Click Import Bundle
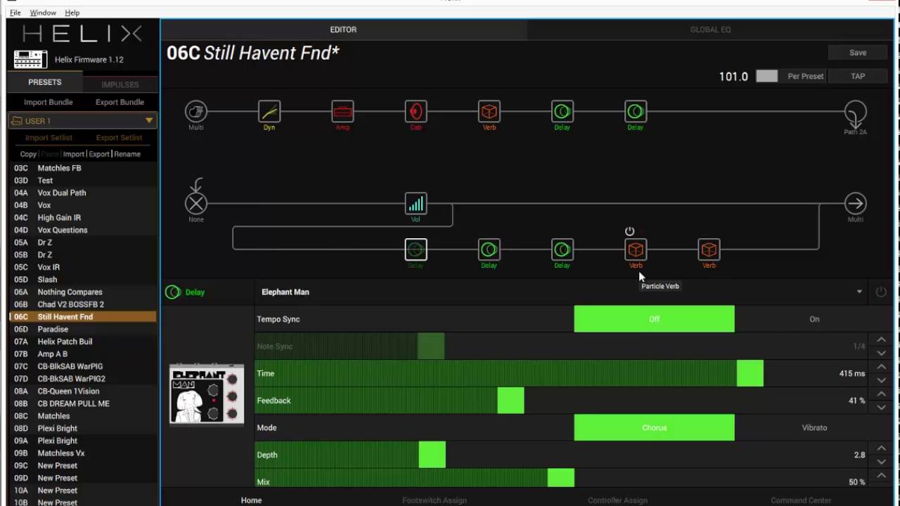Screen dimensions: 900x506 coord(48,102)
